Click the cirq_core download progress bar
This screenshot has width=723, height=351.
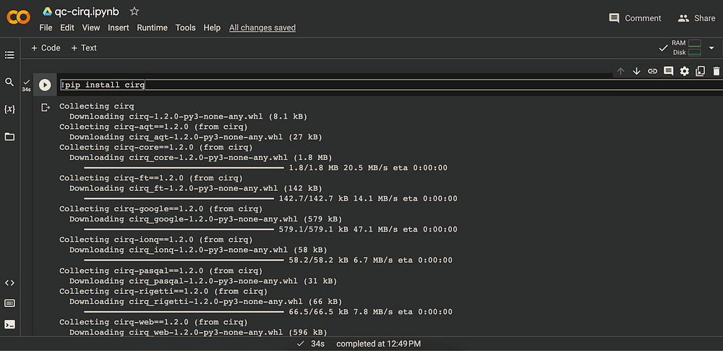tap(184, 168)
